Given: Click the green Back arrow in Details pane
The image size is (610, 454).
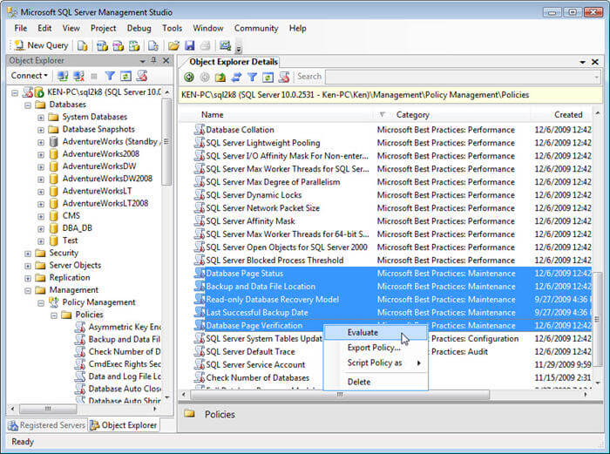Looking at the screenshot, I should coord(189,77).
